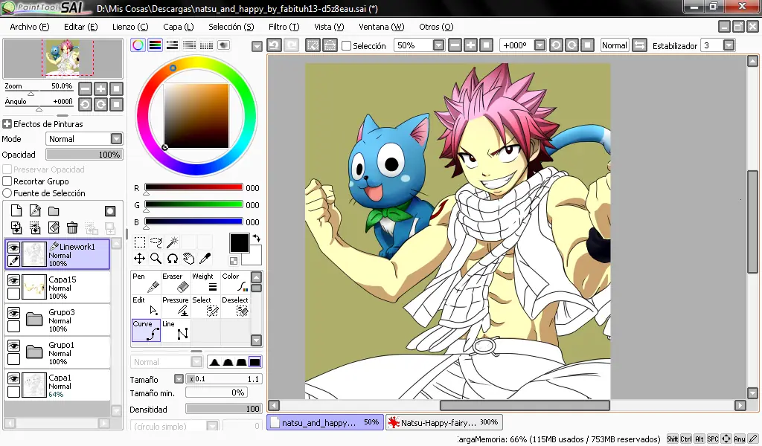Select the Pen linework tool
This screenshot has height=446, width=762.
[145, 283]
